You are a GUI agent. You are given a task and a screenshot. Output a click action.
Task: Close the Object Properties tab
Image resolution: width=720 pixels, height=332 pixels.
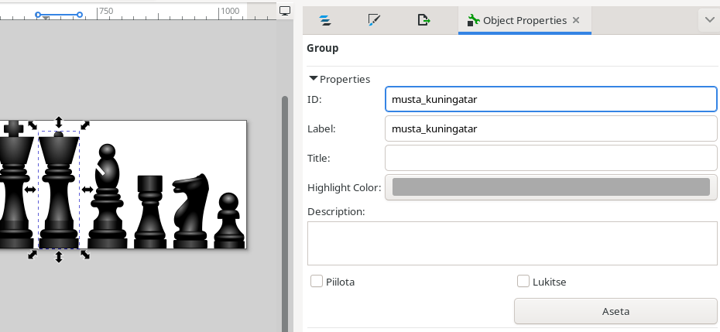pos(576,20)
